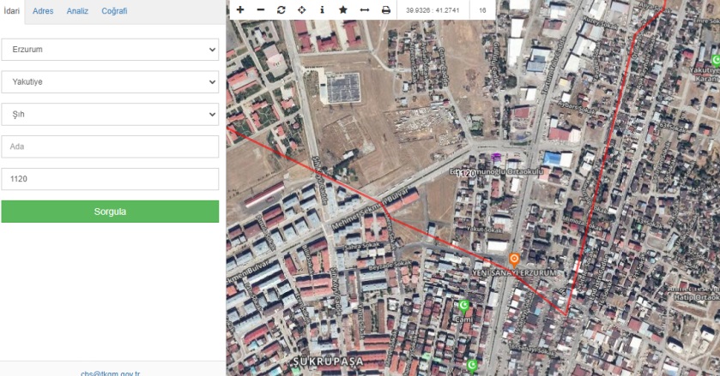The width and height of the screenshot is (720, 376).
Task: Refresh the map view
Action: pos(281,10)
